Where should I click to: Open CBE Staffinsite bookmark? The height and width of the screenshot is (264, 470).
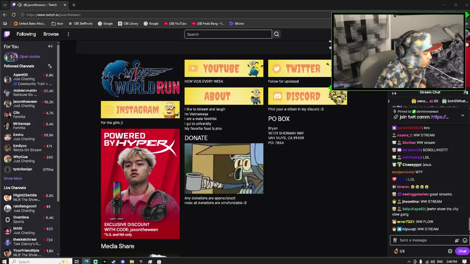pyautogui.click(x=80, y=23)
